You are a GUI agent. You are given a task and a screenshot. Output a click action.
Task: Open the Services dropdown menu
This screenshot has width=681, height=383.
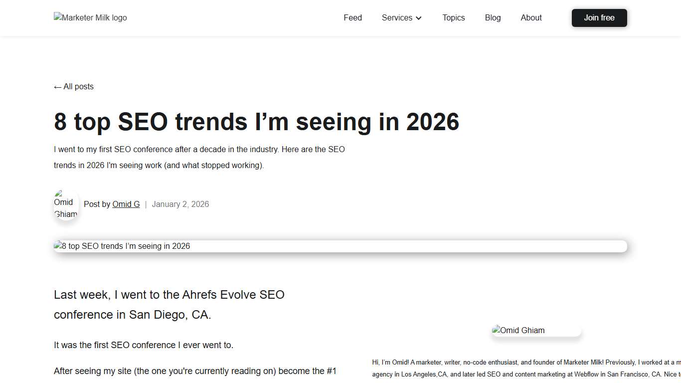pos(397,17)
